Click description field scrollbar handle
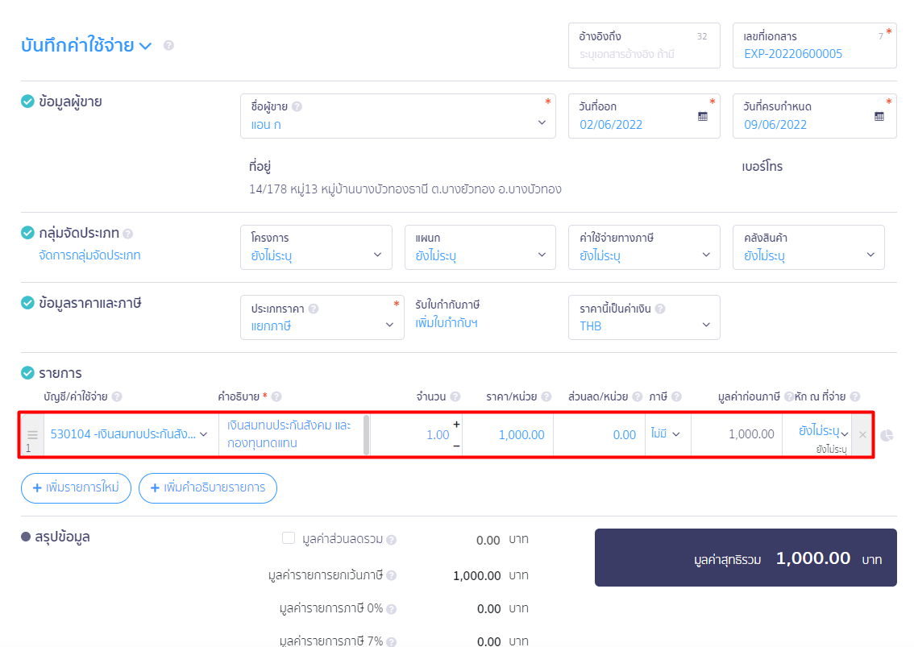 click(366, 435)
